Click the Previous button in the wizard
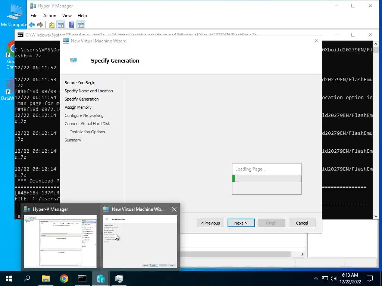This screenshot has height=286, width=382. tap(210, 223)
